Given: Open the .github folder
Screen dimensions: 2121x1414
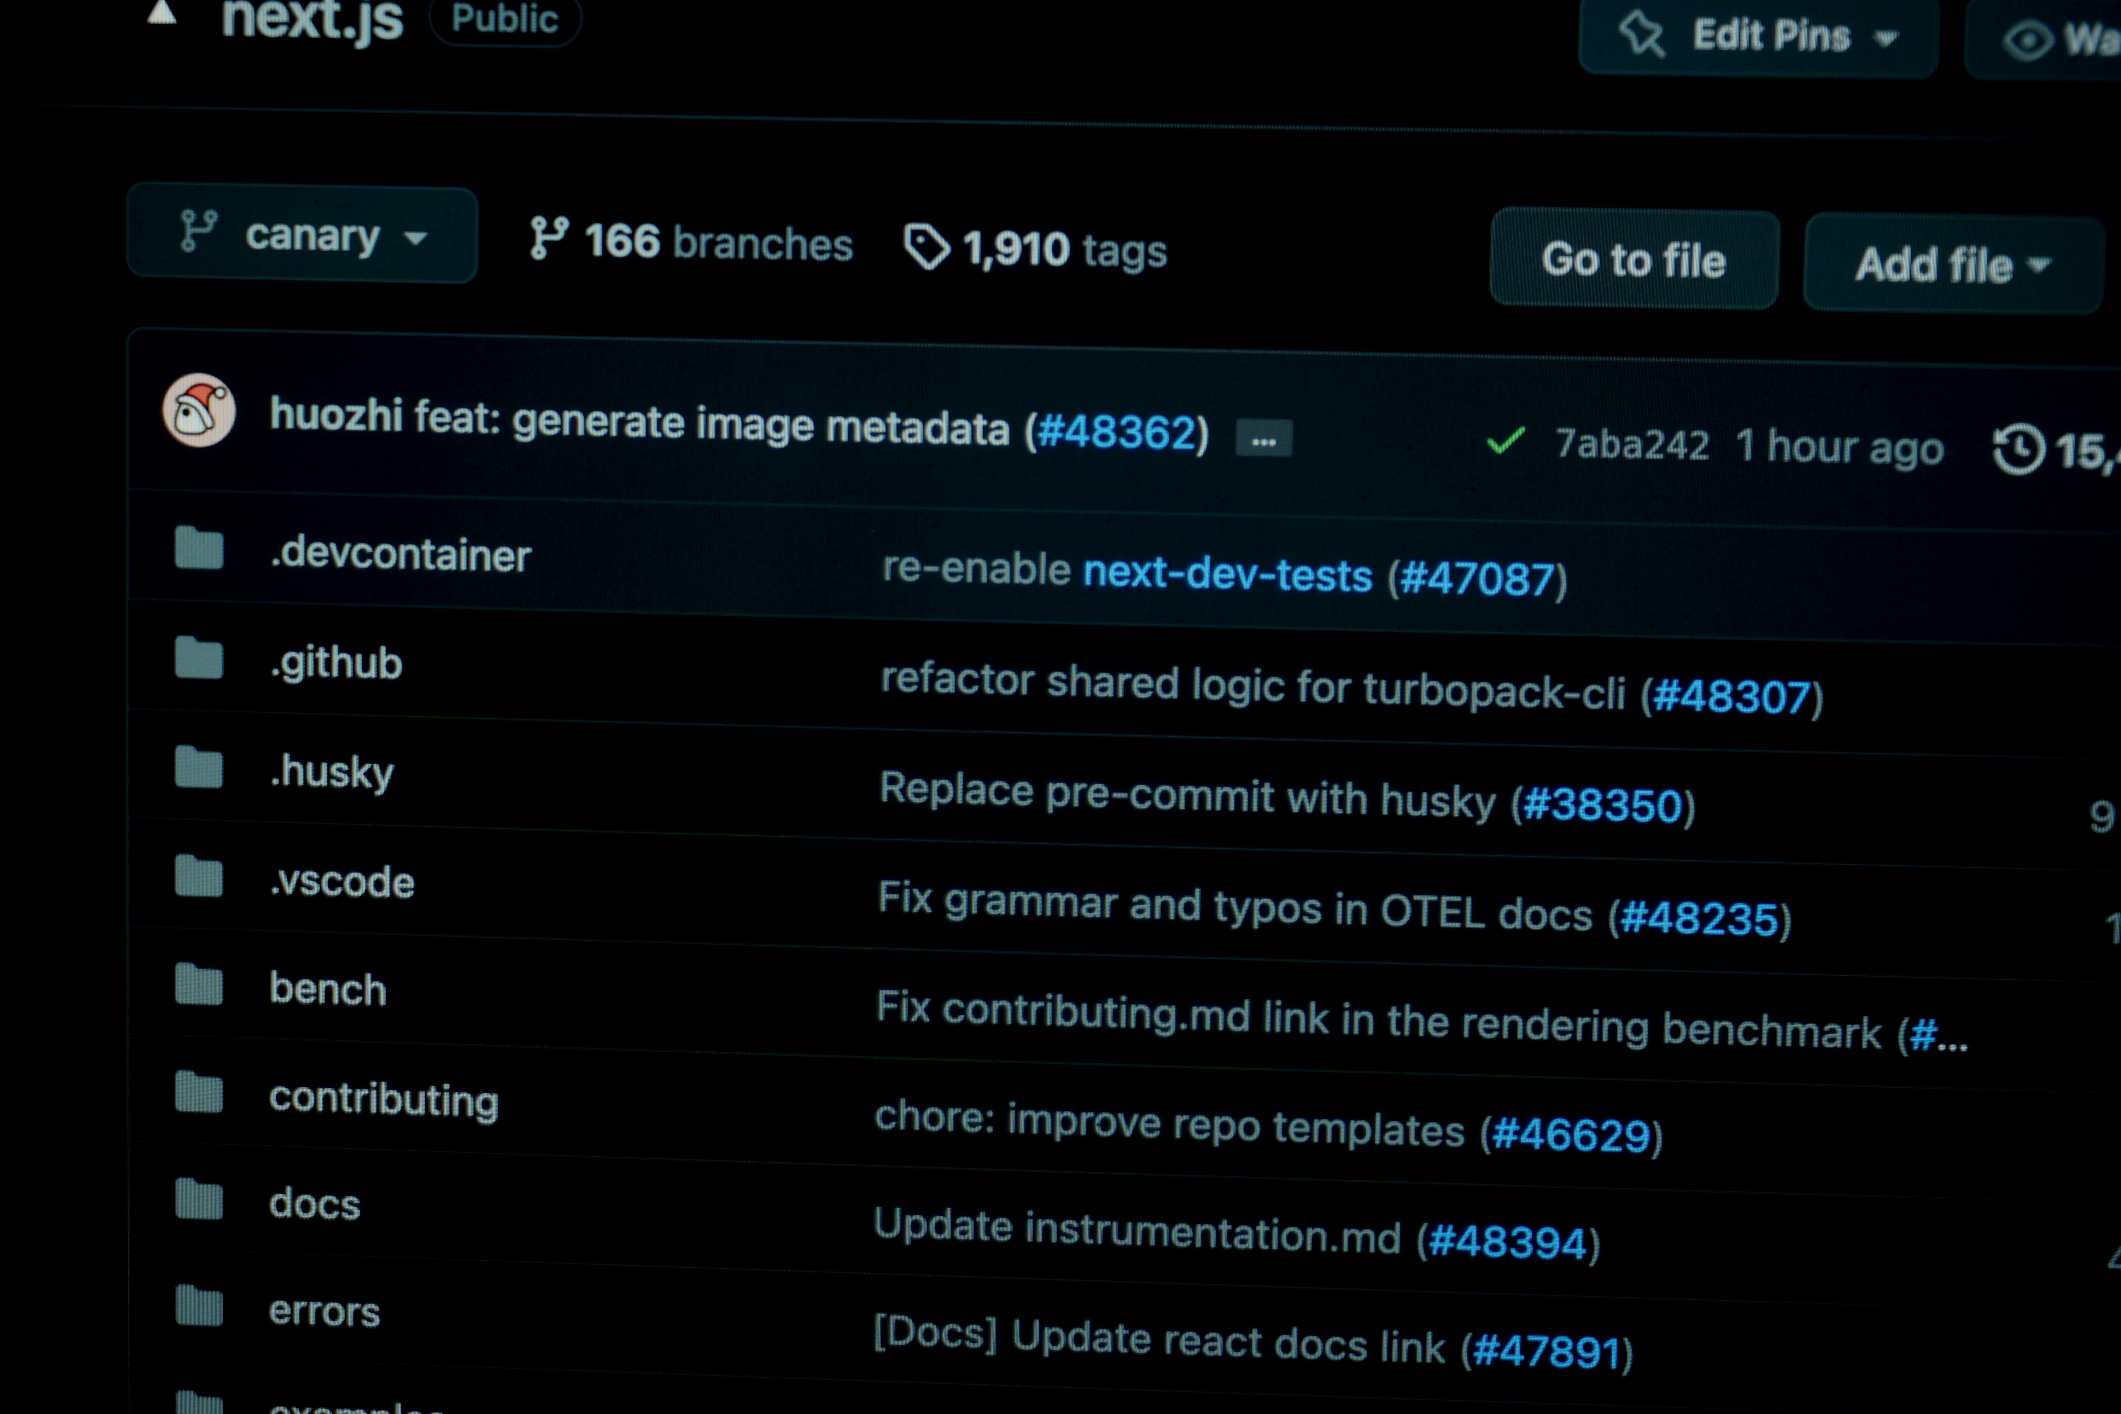Looking at the screenshot, I should pos(337,663).
